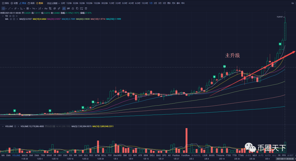The width and height of the screenshot is (296, 161).
Task: Click the trash delete drawings icon
Action: (x=86, y=9)
